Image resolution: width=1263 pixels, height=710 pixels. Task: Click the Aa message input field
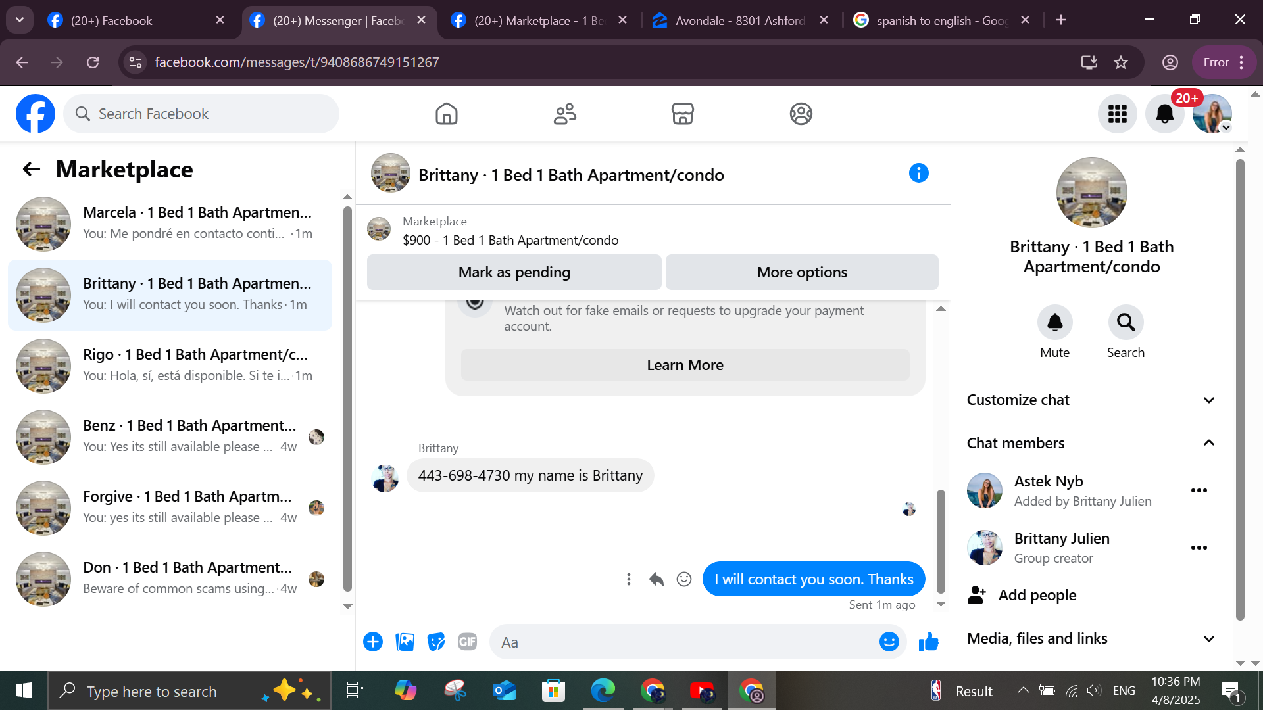pyautogui.click(x=684, y=642)
